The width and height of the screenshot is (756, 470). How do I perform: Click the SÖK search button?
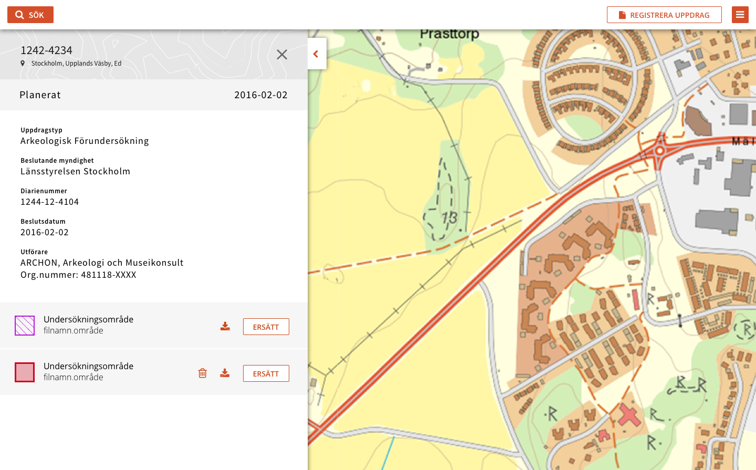tap(30, 15)
